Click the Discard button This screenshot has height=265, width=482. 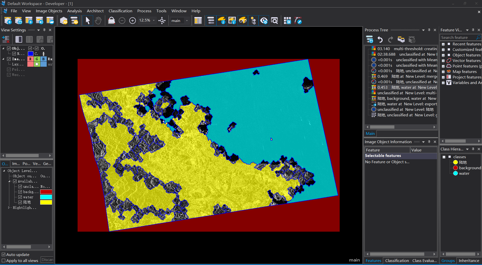tap(47, 260)
